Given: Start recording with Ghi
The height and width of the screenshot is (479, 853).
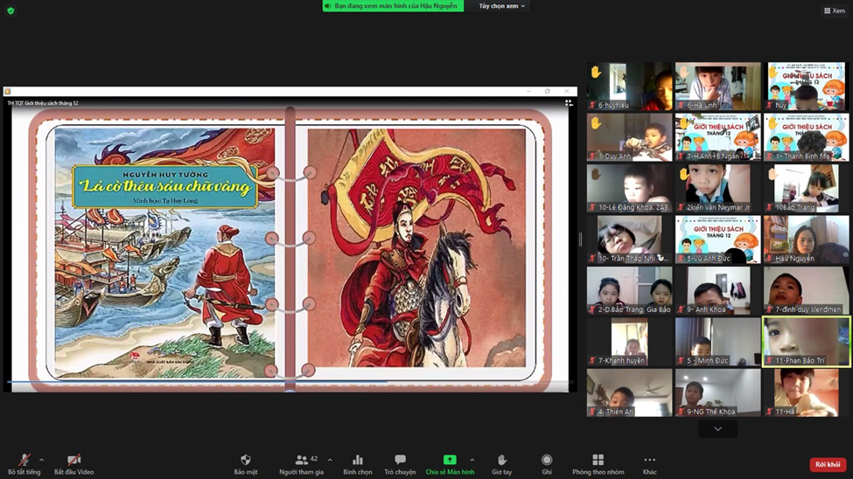Looking at the screenshot, I should click(x=547, y=464).
